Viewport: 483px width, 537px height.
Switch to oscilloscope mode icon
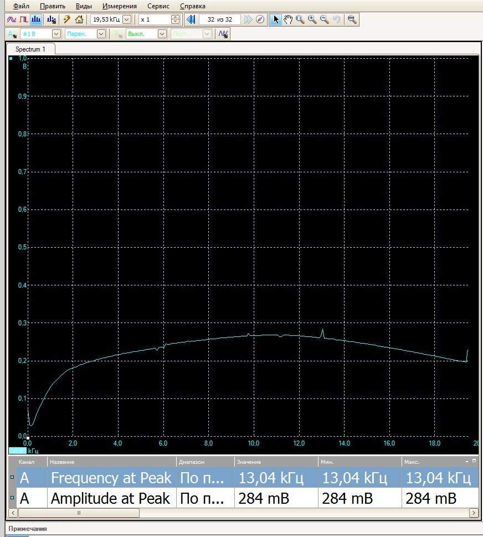tap(12, 19)
